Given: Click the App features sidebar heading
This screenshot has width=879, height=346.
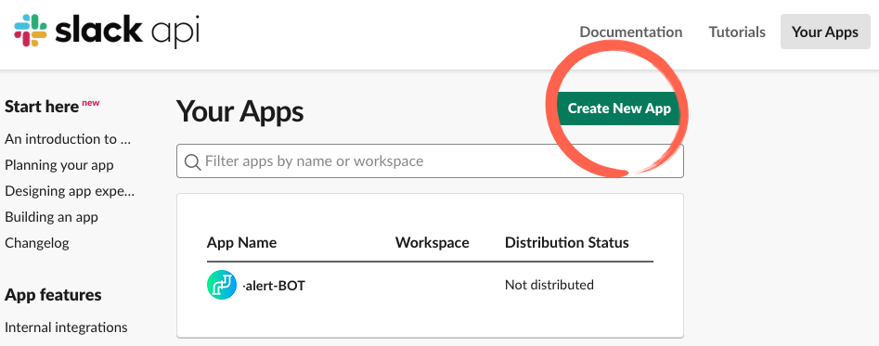Looking at the screenshot, I should [x=53, y=294].
